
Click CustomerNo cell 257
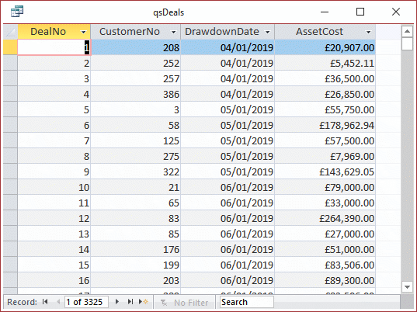click(136, 78)
